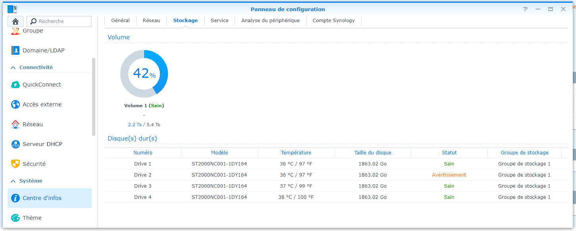Switch to the Général tab
Image resolution: width=576 pixels, height=231 pixels.
tap(120, 21)
